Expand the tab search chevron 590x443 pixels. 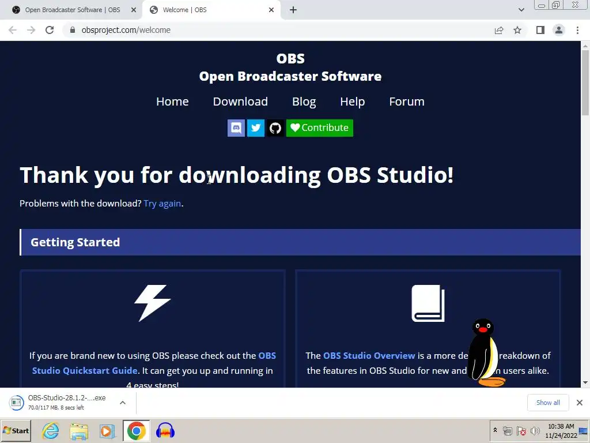521,10
